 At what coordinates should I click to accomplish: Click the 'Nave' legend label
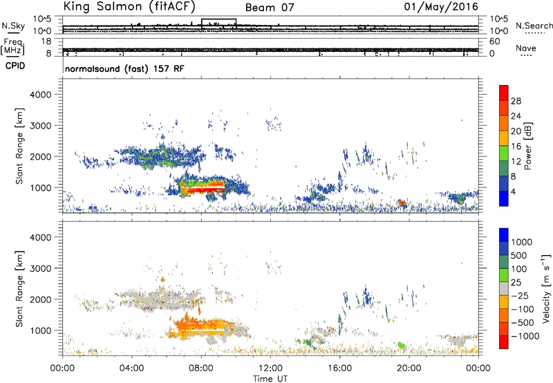[526, 48]
